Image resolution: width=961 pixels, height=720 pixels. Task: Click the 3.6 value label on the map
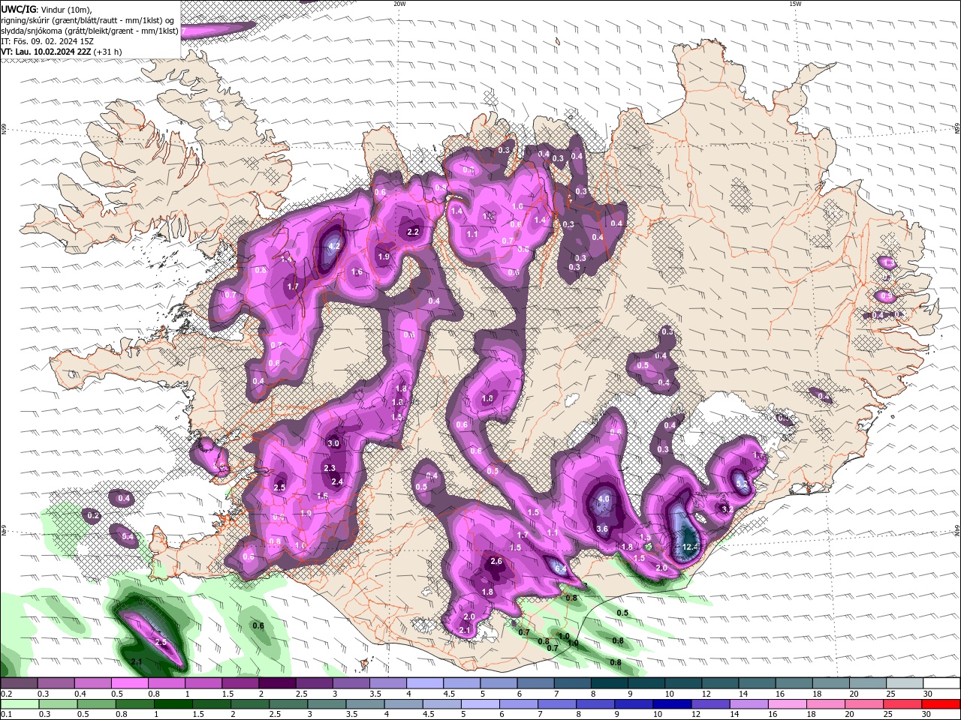tap(601, 529)
